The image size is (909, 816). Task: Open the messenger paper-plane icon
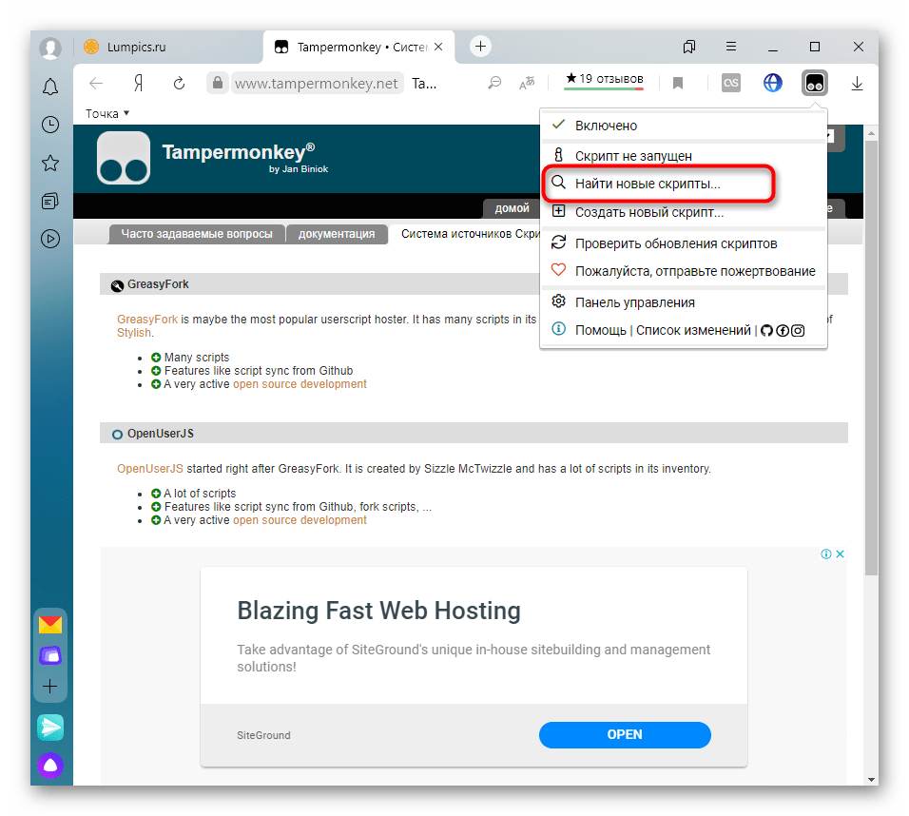[x=50, y=728]
